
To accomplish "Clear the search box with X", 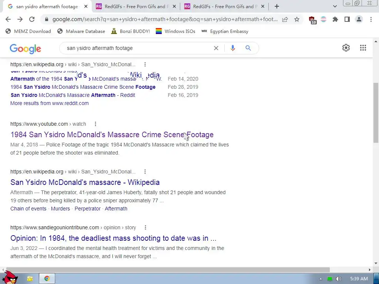I will pyautogui.click(x=216, y=48).
